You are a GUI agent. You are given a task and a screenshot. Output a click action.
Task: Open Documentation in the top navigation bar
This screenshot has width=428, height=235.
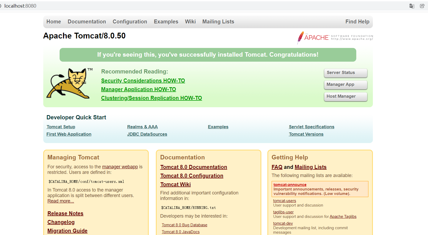[87, 22]
